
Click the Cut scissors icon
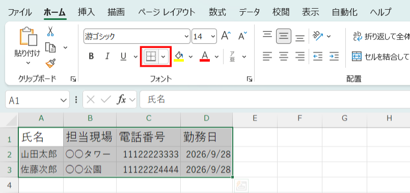point(50,31)
